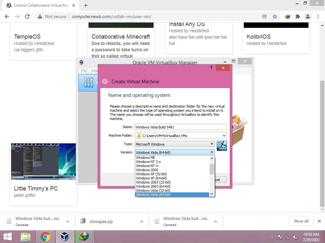Click Chrome back navigation arrow
Screen dimensions: 325x243
(7, 16)
